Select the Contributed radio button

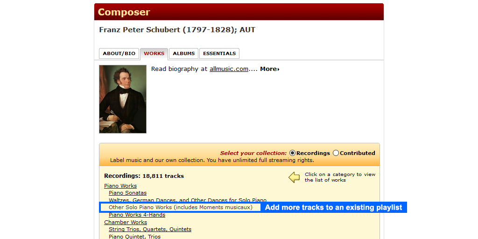tap(336, 153)
